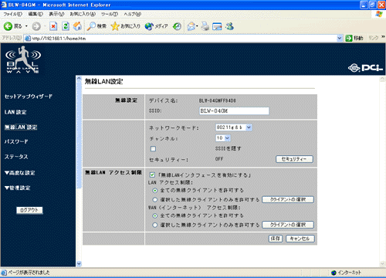The height and width of the screenshot is (278, 386).
Task: Open the Messenger toolbar icon
Action: (229, 26)
